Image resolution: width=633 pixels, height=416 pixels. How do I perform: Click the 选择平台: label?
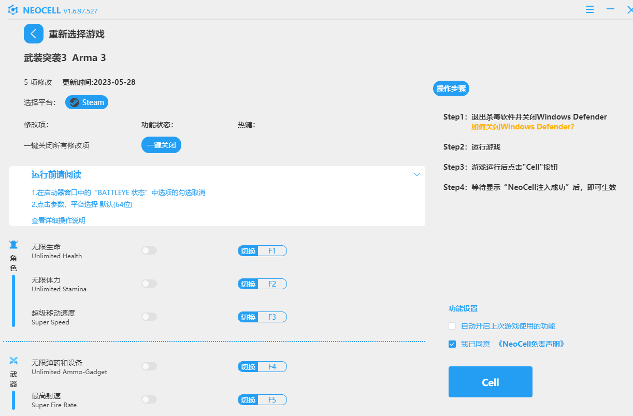point(40,102)
